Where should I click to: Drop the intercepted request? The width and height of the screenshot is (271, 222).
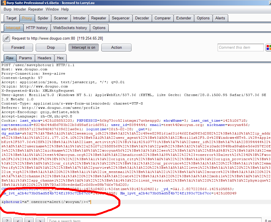pos(51,48)
